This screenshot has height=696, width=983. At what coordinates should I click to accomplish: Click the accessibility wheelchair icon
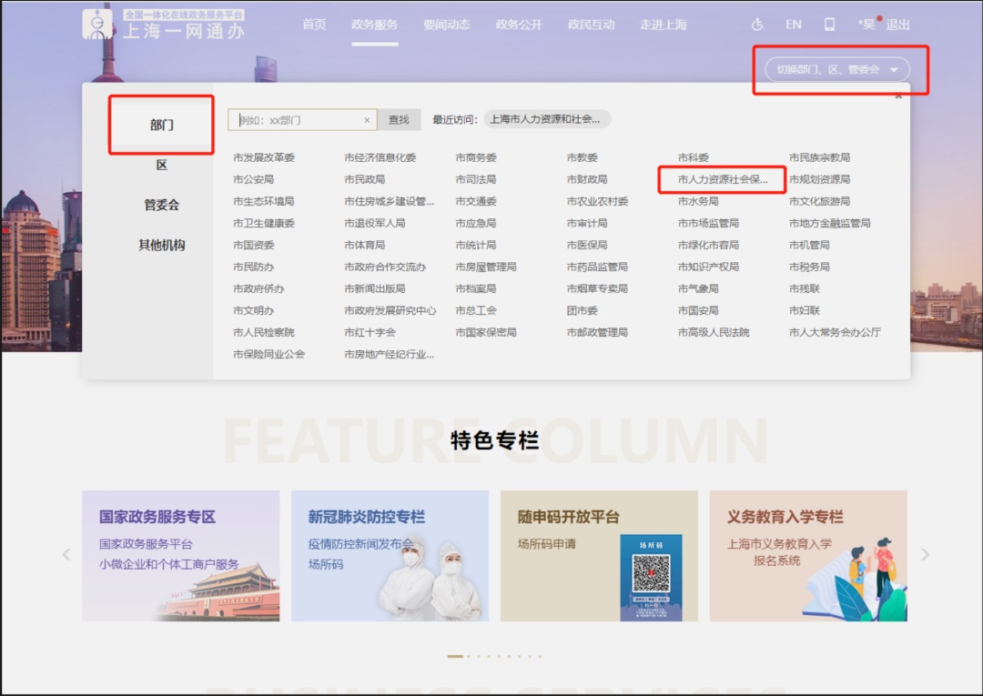pos(758,25)
